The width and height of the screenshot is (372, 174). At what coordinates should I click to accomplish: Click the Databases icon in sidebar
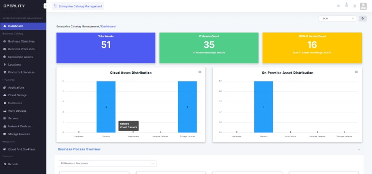4,103
